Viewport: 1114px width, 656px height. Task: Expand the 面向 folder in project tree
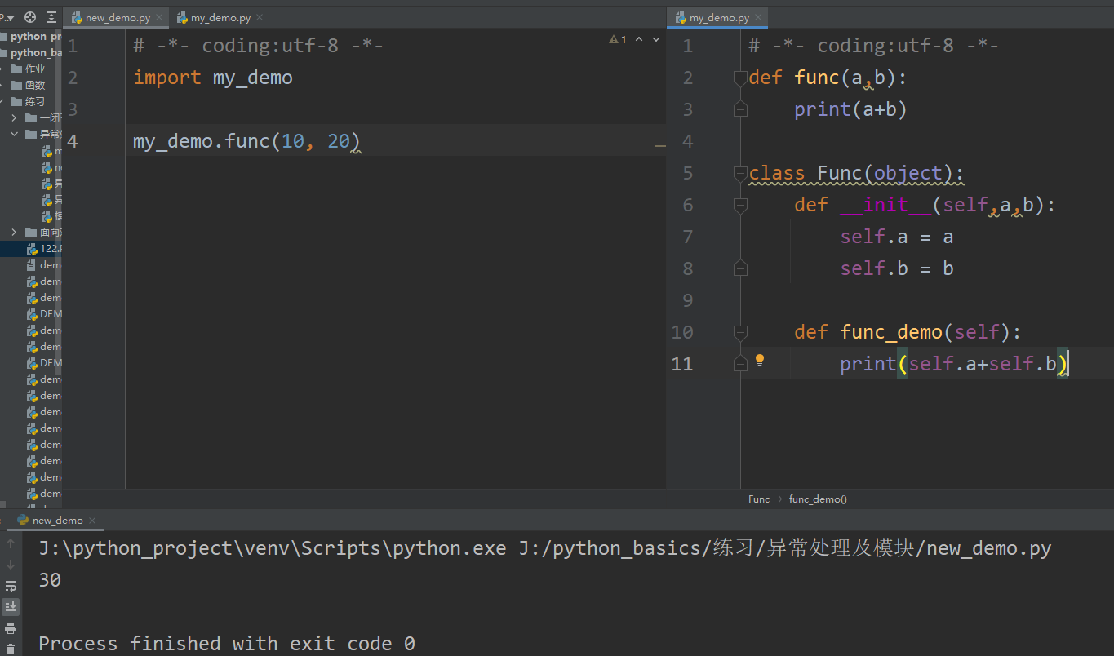pos(14,232)
